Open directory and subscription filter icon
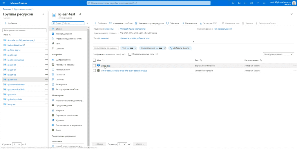Viewport: 297px width, 149px height. (239, 3)
